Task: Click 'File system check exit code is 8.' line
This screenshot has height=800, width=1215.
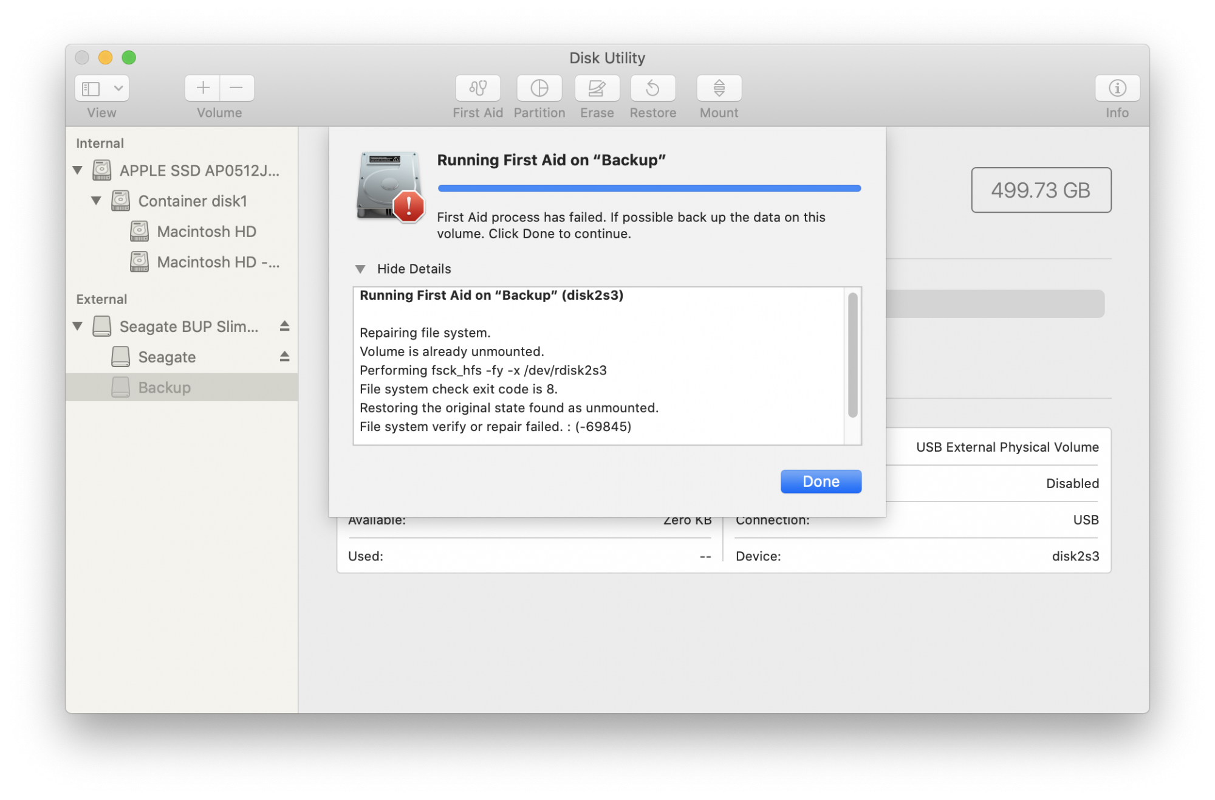Action: pyautogui.click(x=459, y=389)
